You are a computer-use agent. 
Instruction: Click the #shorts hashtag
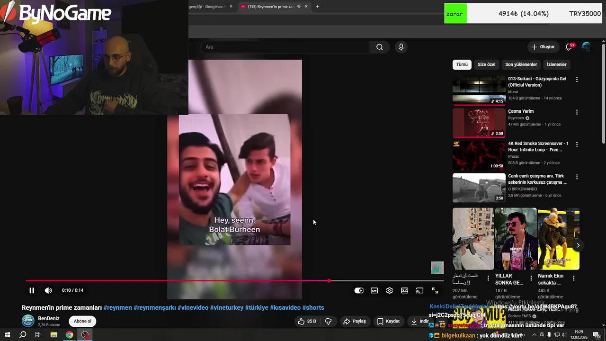(x=313, y=308)
